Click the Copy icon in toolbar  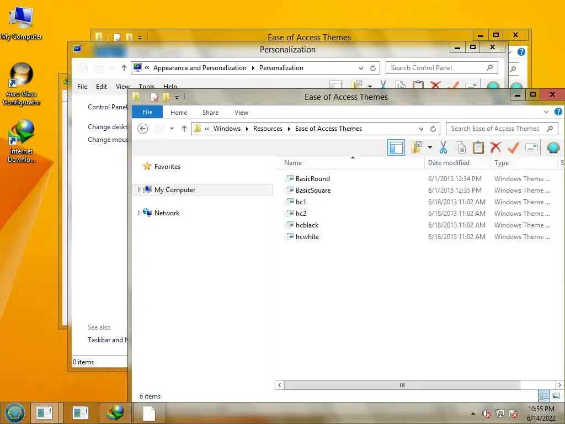(461, 147)
